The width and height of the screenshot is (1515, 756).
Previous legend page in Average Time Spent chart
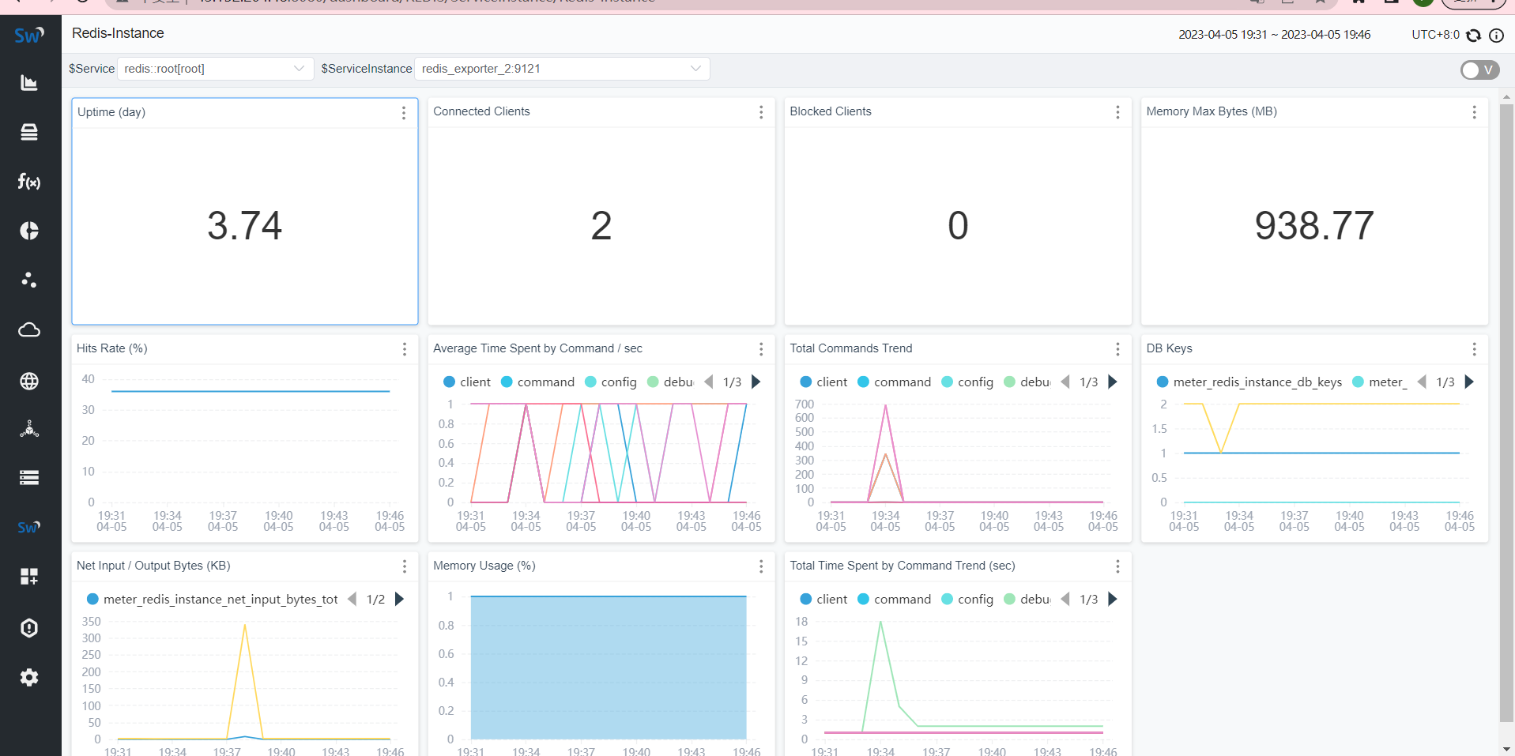point(708,382)
